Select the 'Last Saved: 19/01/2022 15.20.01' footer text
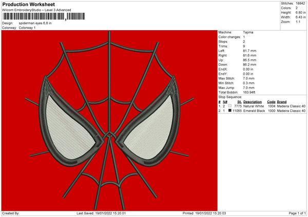The height and width of the screenshot is (217, 308). pyautogui.click(x=101, y=213)
